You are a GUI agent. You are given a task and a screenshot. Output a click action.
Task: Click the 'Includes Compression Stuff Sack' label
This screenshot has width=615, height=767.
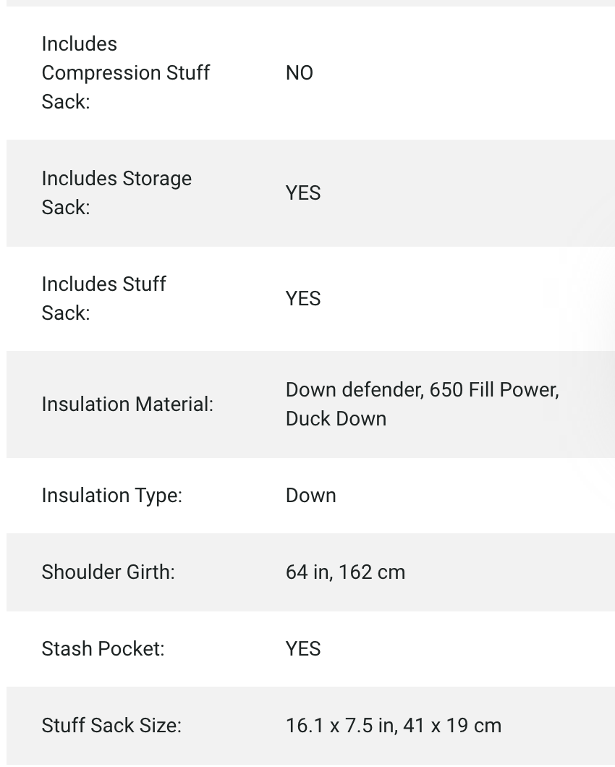point(125,72)
